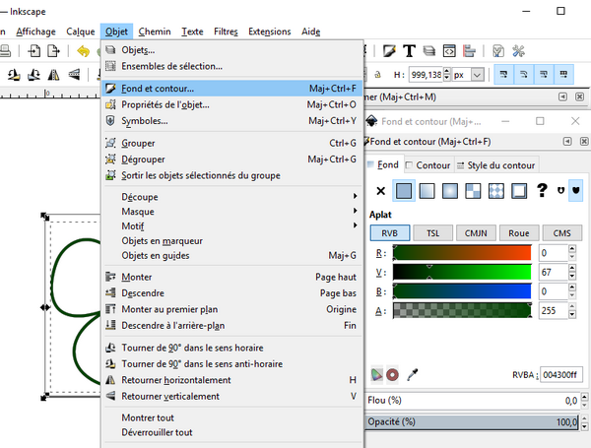Select Roue color mode button
This screenshot has width=591, height=448.
(x=519, y=233)
